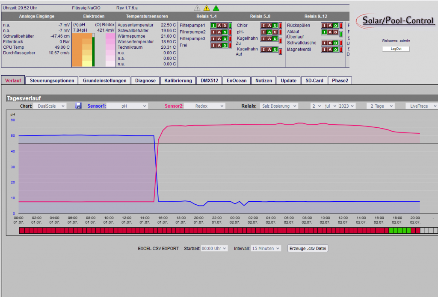Set Chlor relay to A (auto)
This screenshot has width=438, height=297.
tap(269, 25)
